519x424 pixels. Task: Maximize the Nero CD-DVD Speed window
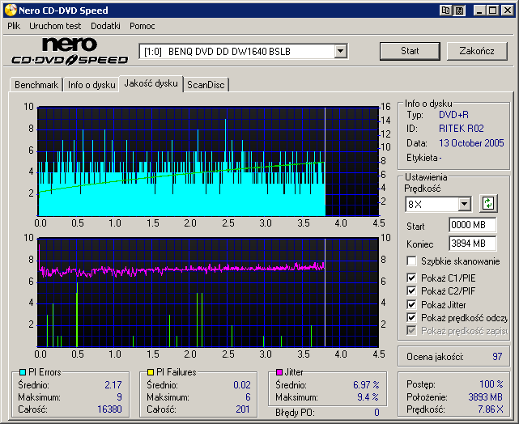point(492,11)
